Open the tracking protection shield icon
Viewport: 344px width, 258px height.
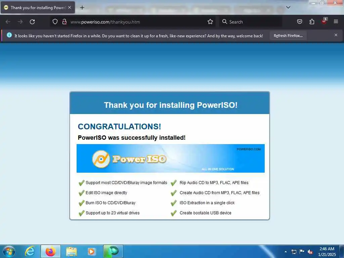coord(55,21)
